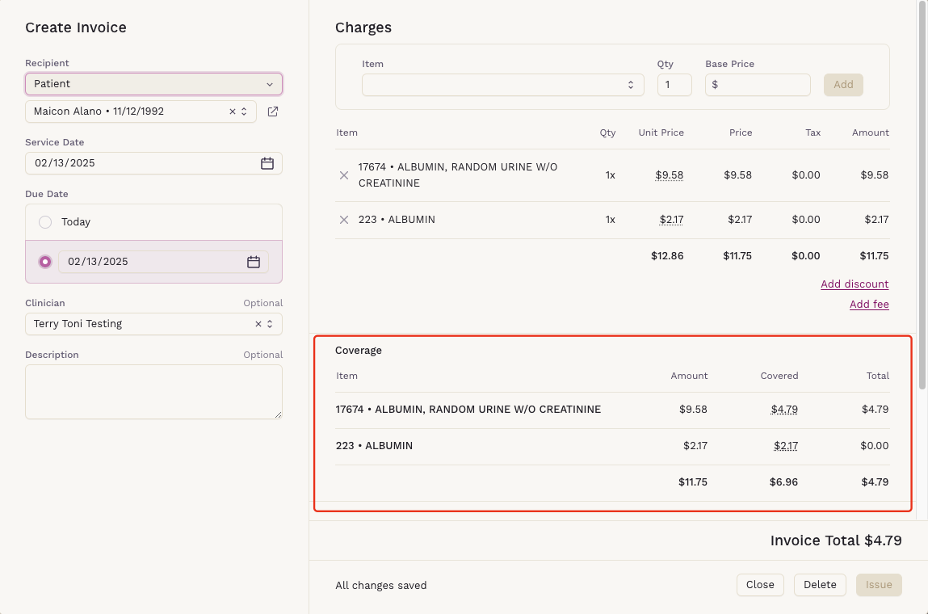Open calendar picker for Service Date
This screenshot has height=614, width=928.
pyautogui.click(x=267, y=163)
